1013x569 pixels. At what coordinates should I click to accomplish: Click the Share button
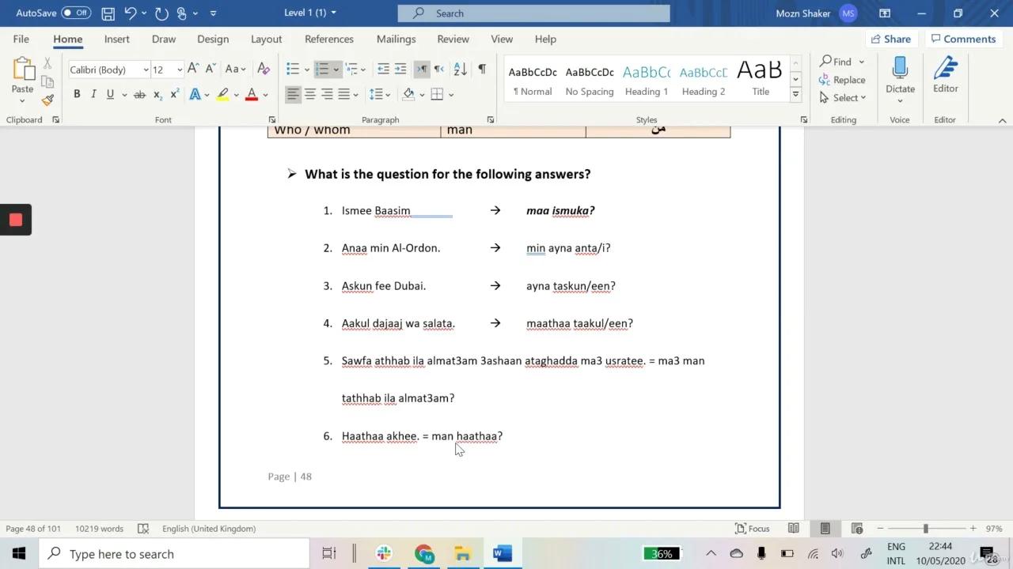pos(891,38)
